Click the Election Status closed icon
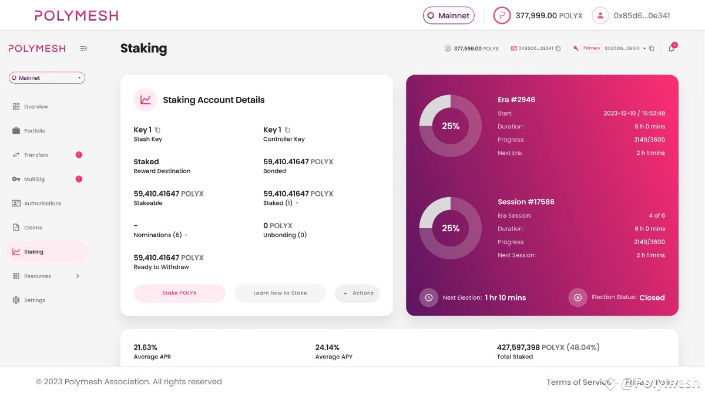The width and height of the screenshot is (705, 396). pyautogui.click(x=578, y=297)
